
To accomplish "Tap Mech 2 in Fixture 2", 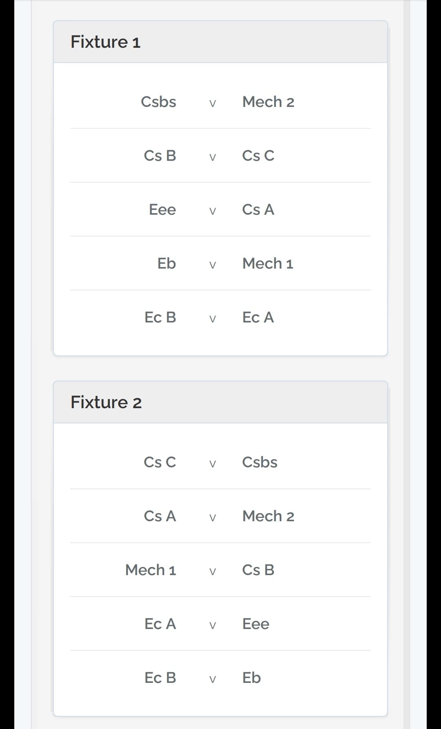I will (x=268, y=516).
